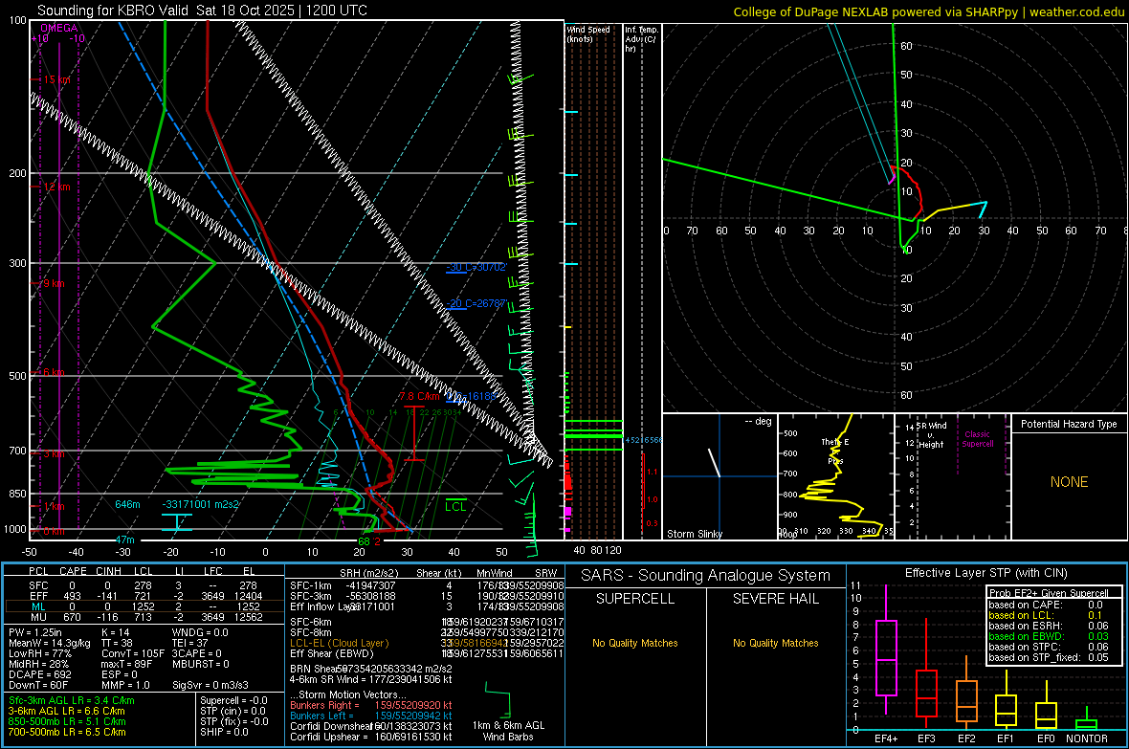Click the green LCL marker label
The image size is (1129, 749).
[455, 506]
